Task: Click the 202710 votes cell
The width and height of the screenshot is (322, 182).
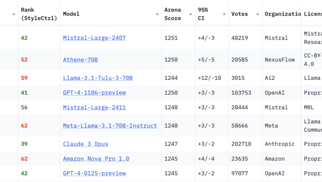Action: coord(241,144)
